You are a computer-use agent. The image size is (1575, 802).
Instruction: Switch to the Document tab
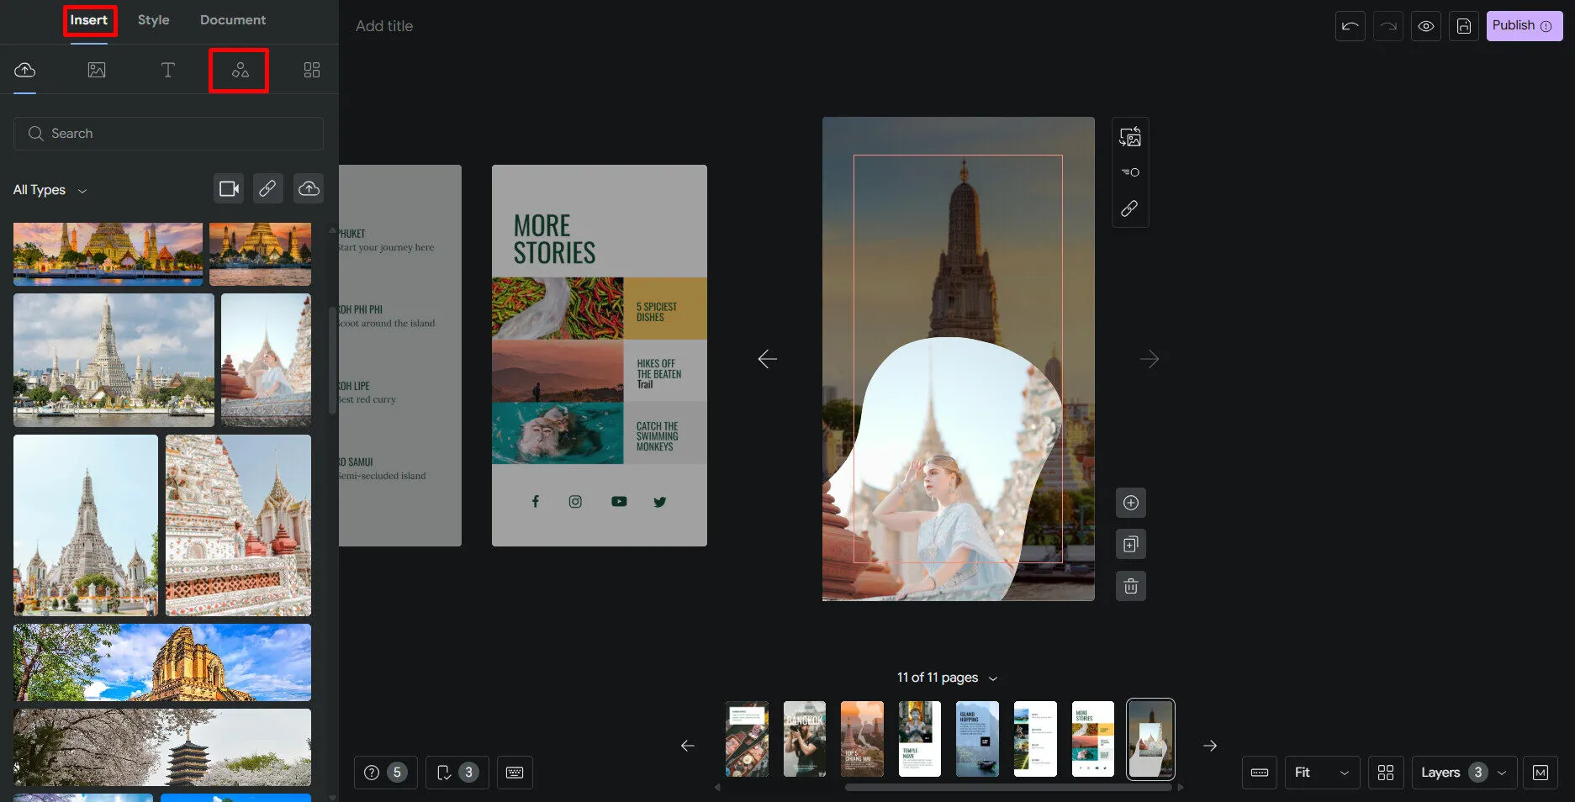(232, 20)
